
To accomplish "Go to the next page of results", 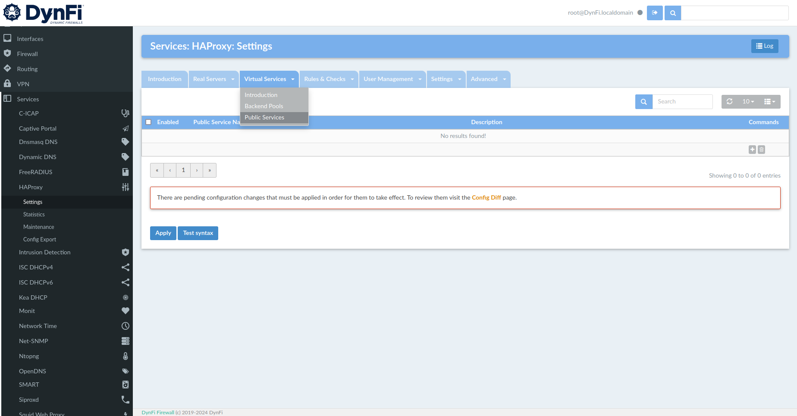I will click(x=197, y=170).
